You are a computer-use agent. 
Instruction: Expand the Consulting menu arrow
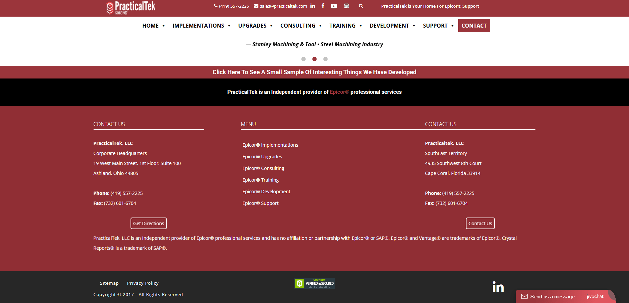(x=320, y=26)
